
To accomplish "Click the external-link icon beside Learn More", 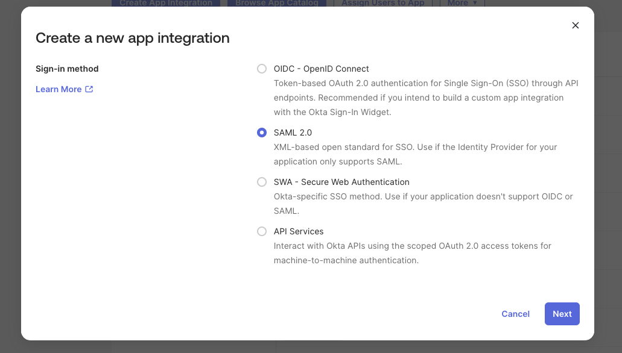I will pyautogui.click(x=89, y=89).
